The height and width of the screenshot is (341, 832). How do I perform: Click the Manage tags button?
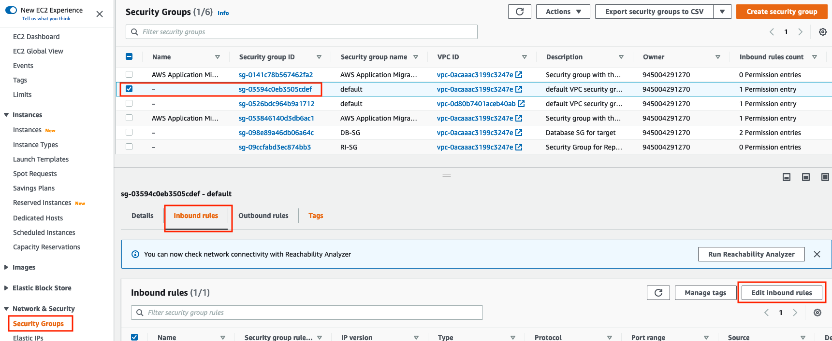[x=705, y=293]
